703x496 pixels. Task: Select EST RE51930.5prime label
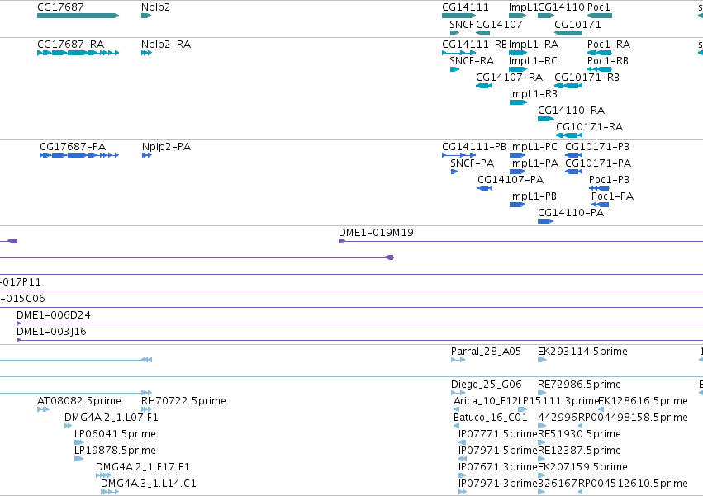point(579,435)
